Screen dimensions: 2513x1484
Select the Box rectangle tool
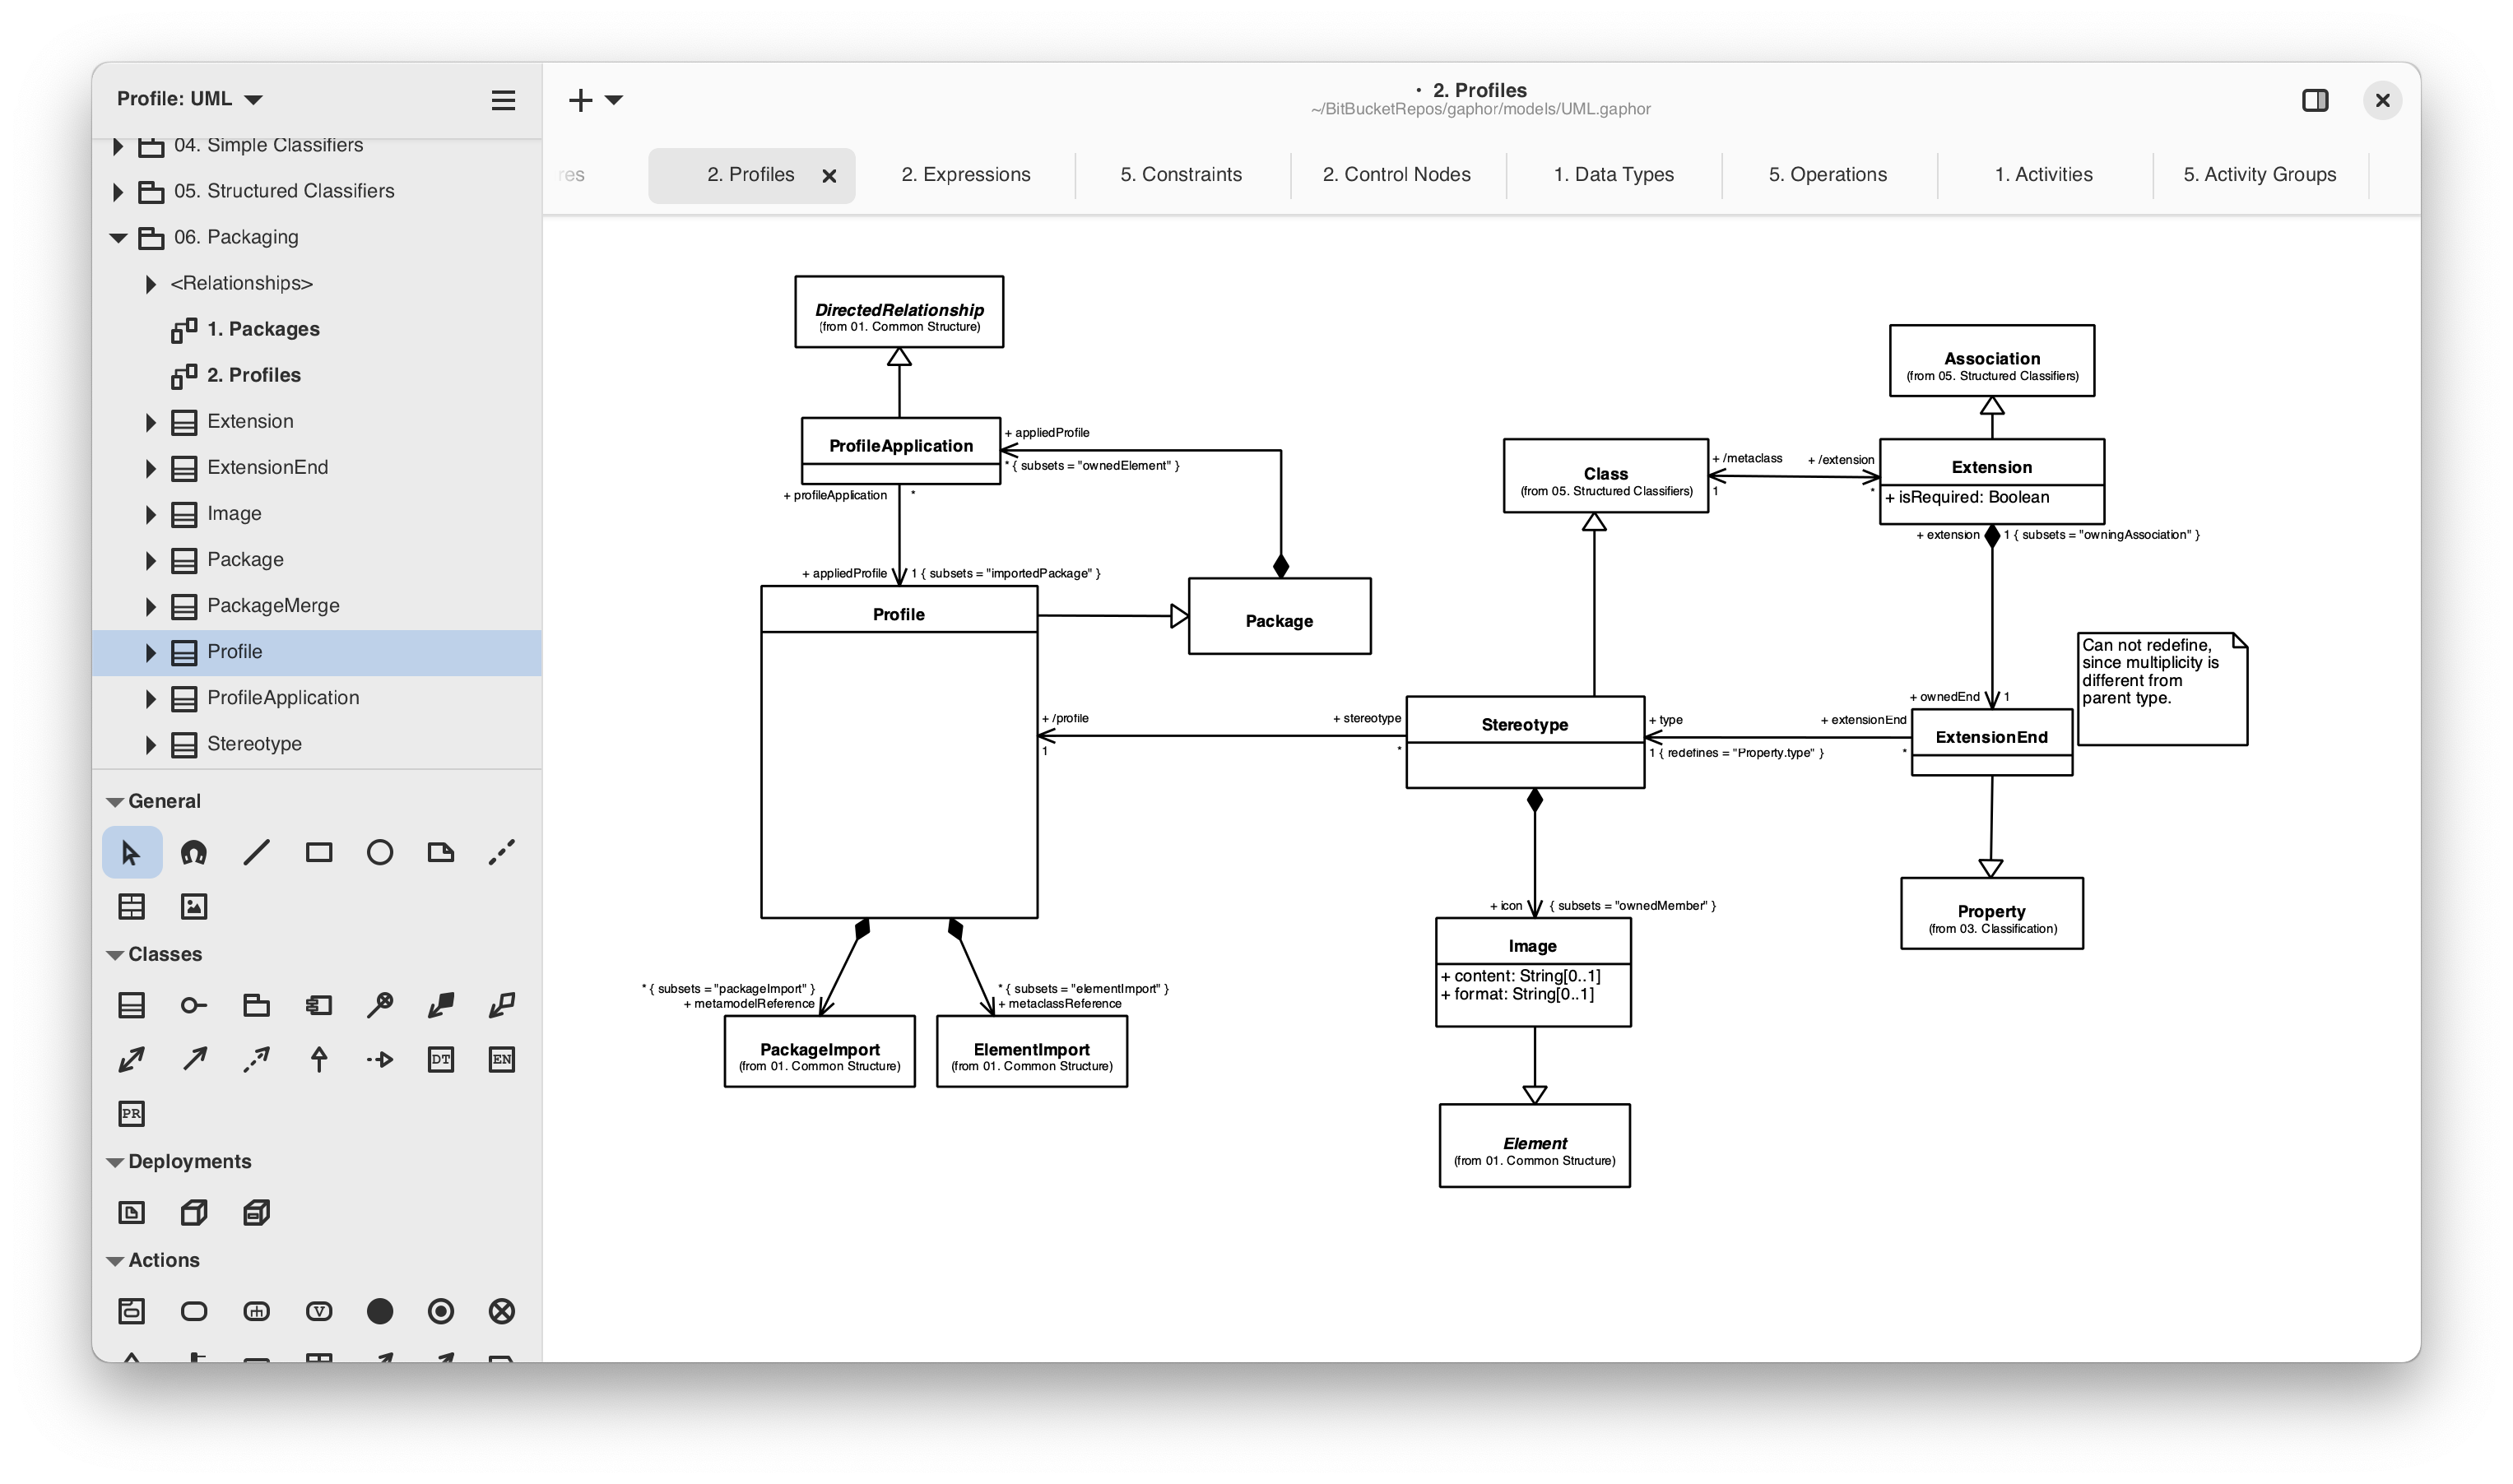[x=318, y=853]
